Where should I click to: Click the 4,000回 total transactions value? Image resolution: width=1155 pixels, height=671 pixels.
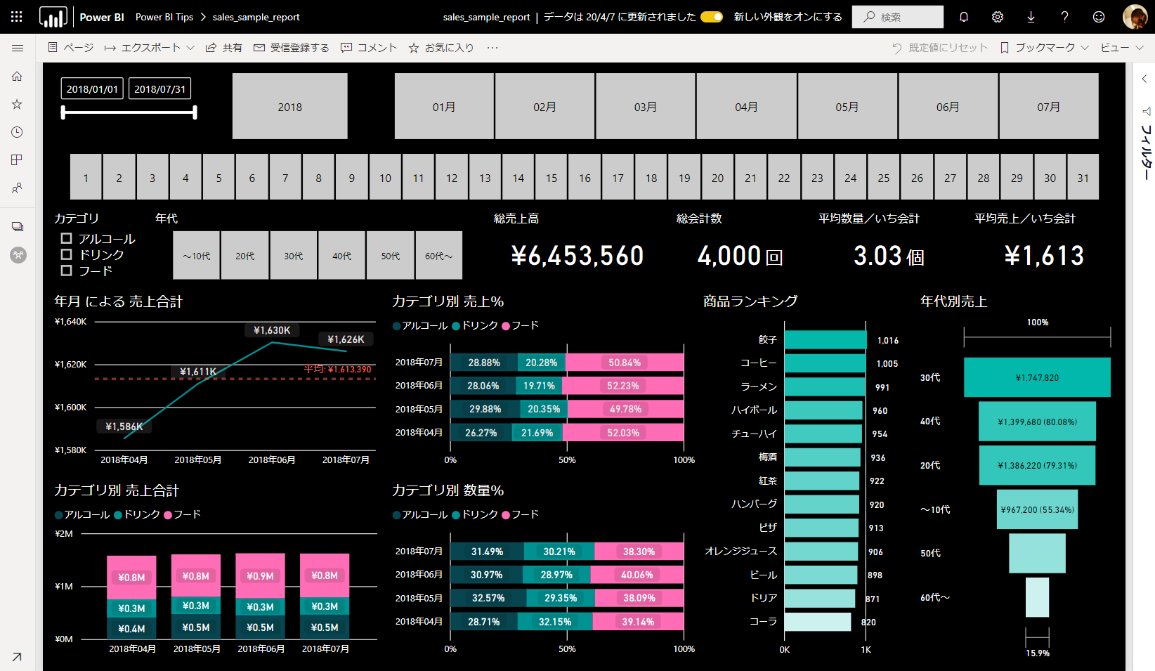pos(740,256)
